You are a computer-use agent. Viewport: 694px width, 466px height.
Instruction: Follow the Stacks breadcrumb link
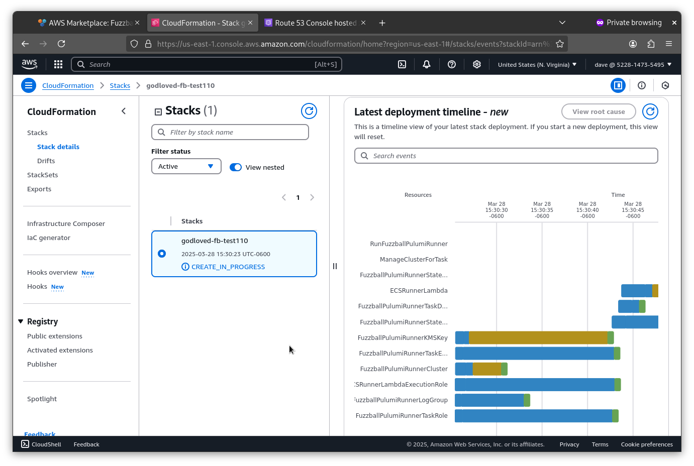tap(120, 85)
